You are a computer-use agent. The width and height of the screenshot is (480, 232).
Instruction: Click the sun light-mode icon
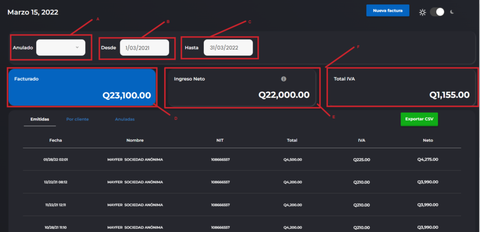pyautogui.click(x=422, y=12)
